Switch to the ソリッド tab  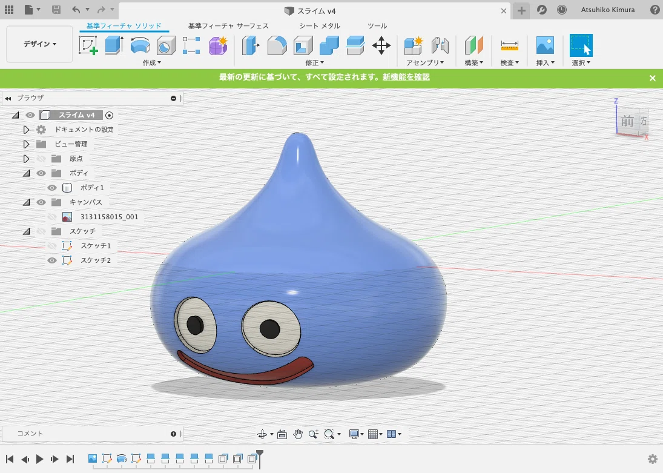coord(124,26)
